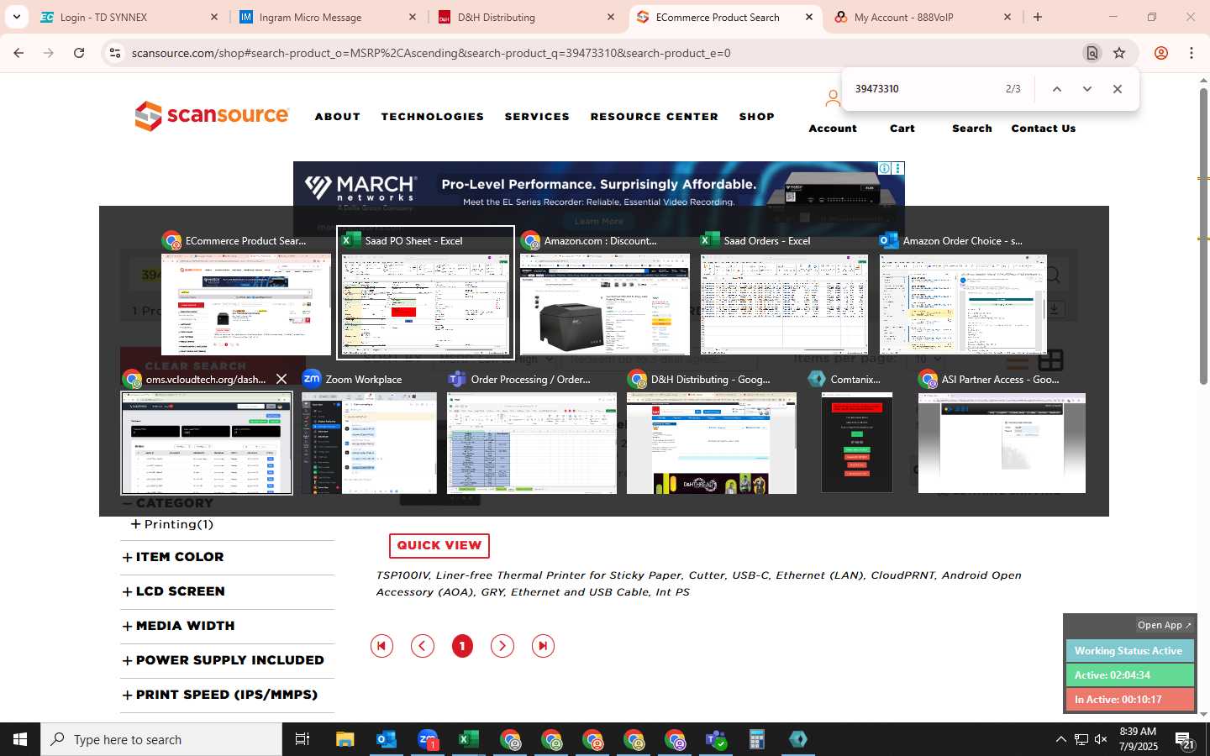Select results page 1
Viewport: 1210px width, 756px height.
[462, 646]
